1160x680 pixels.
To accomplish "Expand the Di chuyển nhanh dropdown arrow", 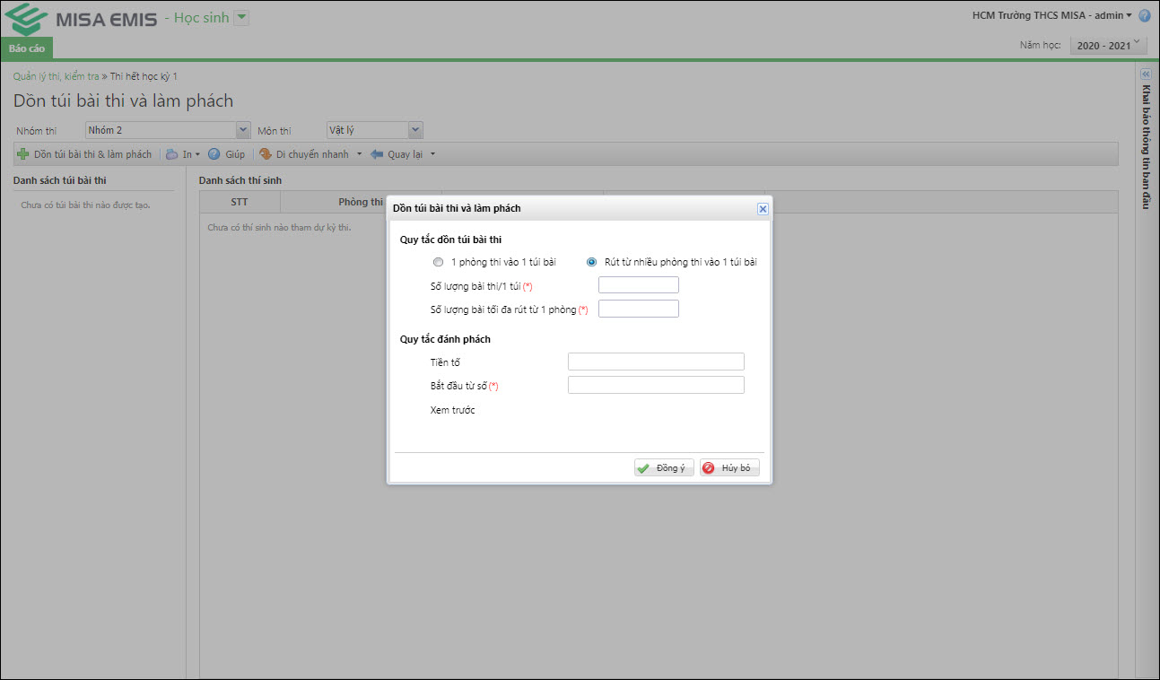I will (359, 154).
